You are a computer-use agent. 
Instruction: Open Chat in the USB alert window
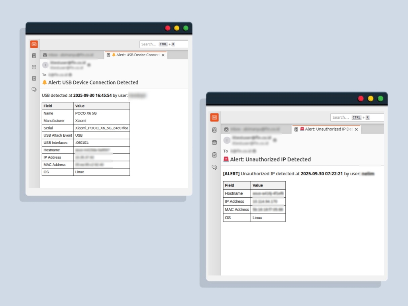point(34,90)
